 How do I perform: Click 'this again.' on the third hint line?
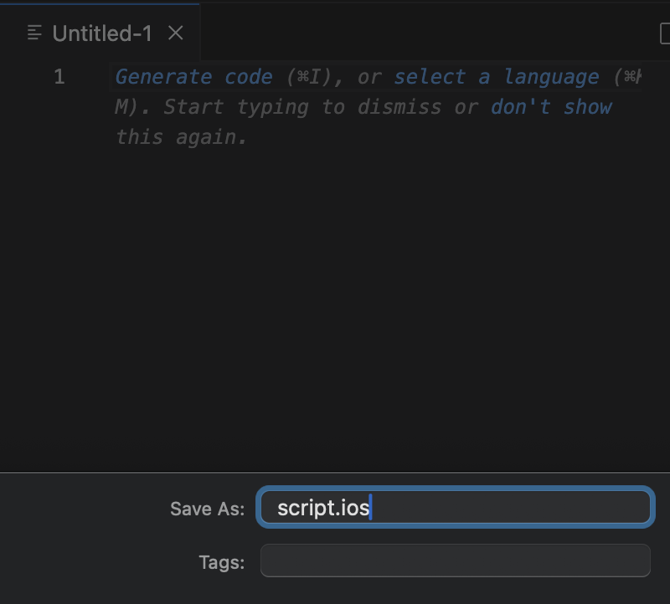click(181, 137)
